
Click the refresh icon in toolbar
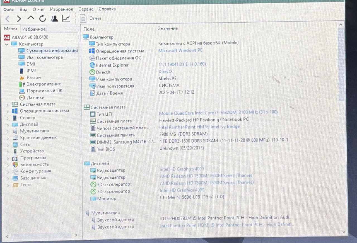[x=42, y=19]
